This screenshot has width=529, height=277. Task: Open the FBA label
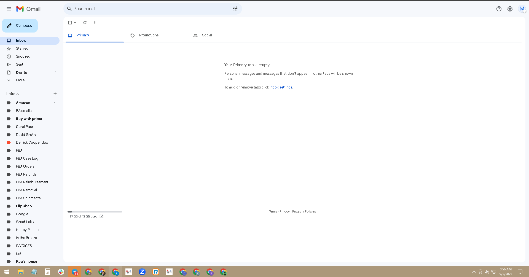[30, 150]
